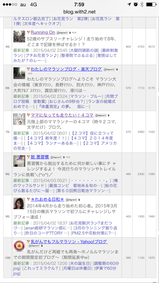Click blogmark button under 乳がんでもフルマラソン title
159x283 pixels.
[34, 246]
